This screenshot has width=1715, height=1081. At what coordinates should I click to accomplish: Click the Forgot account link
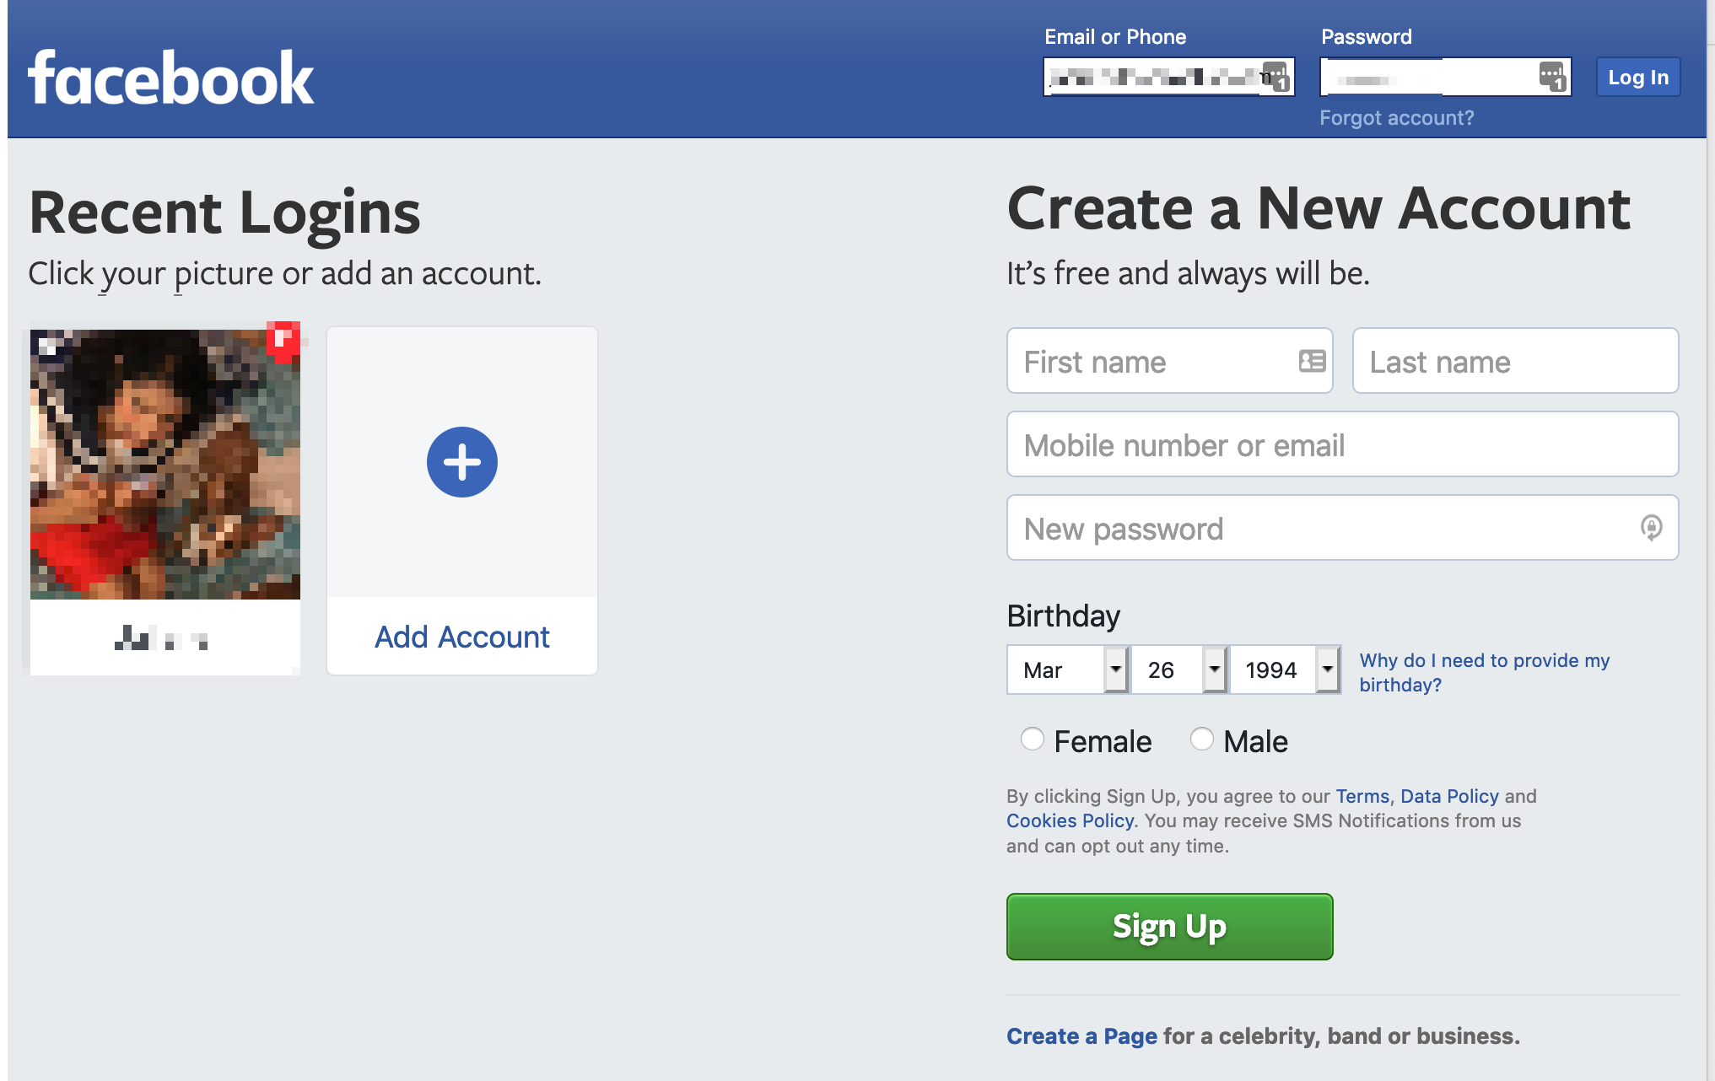coord(1396,117)
